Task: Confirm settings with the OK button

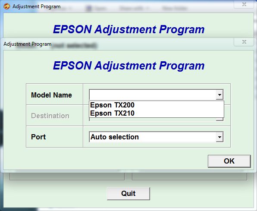Action: pyautogui.click(x=229, y=161)
